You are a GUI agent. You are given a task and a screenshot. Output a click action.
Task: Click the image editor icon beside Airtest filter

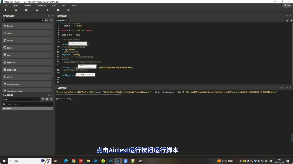pos(47,20)
